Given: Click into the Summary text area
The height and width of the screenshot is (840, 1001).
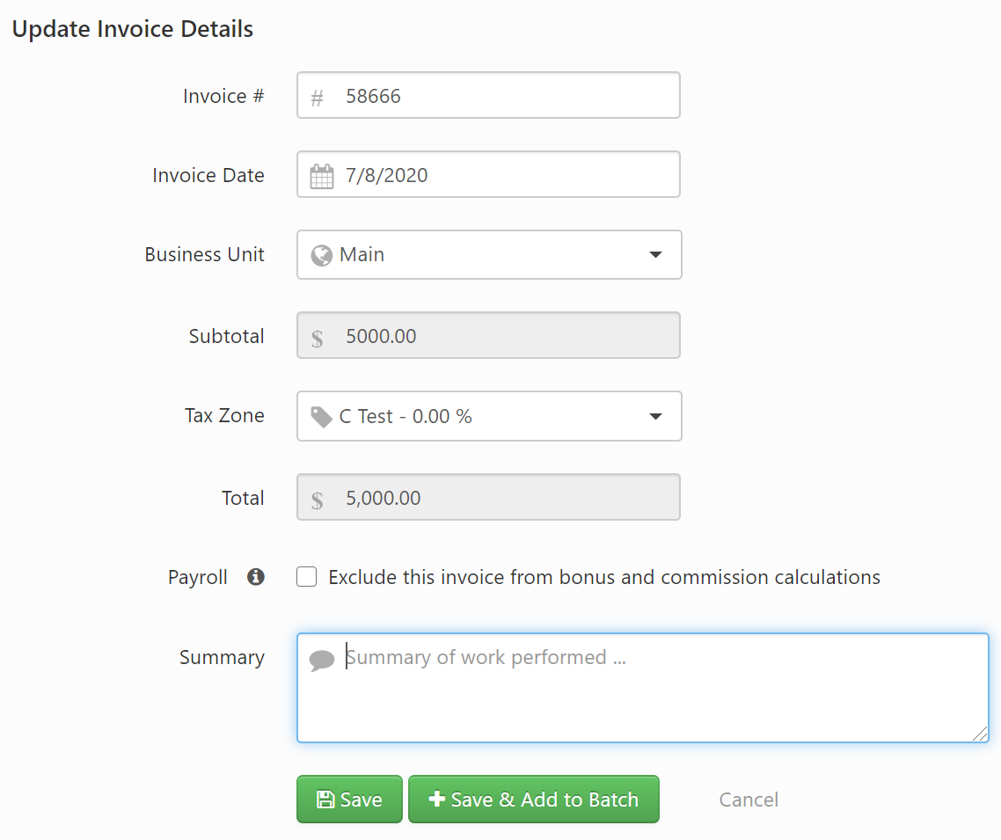Looking at the screenshot, I should [651, 695].
